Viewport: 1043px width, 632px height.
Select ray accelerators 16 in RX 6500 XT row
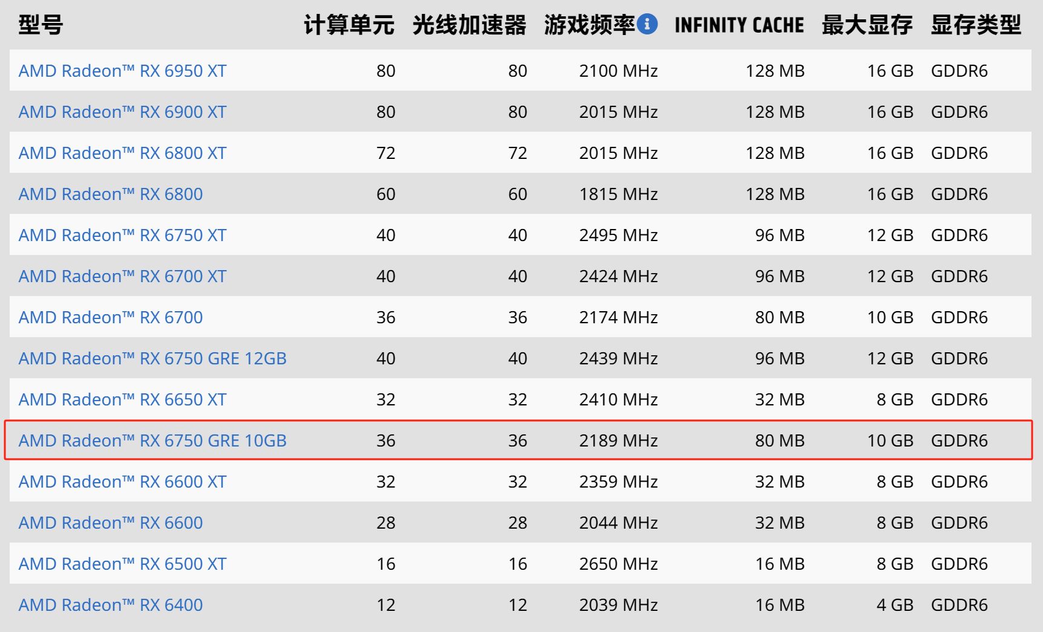tap(518, 564)
